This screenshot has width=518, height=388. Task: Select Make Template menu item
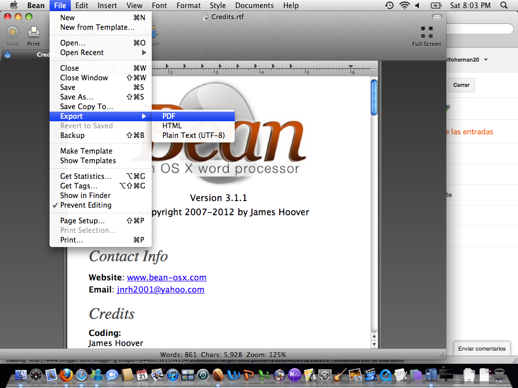pos(101,151)
